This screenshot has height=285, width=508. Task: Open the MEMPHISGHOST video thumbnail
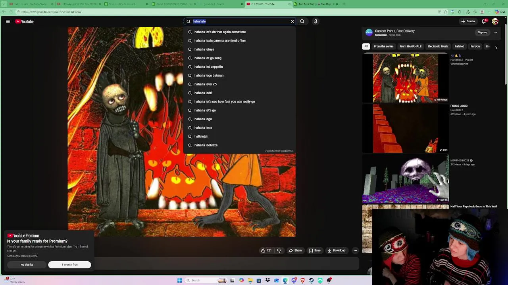[406, 179]
